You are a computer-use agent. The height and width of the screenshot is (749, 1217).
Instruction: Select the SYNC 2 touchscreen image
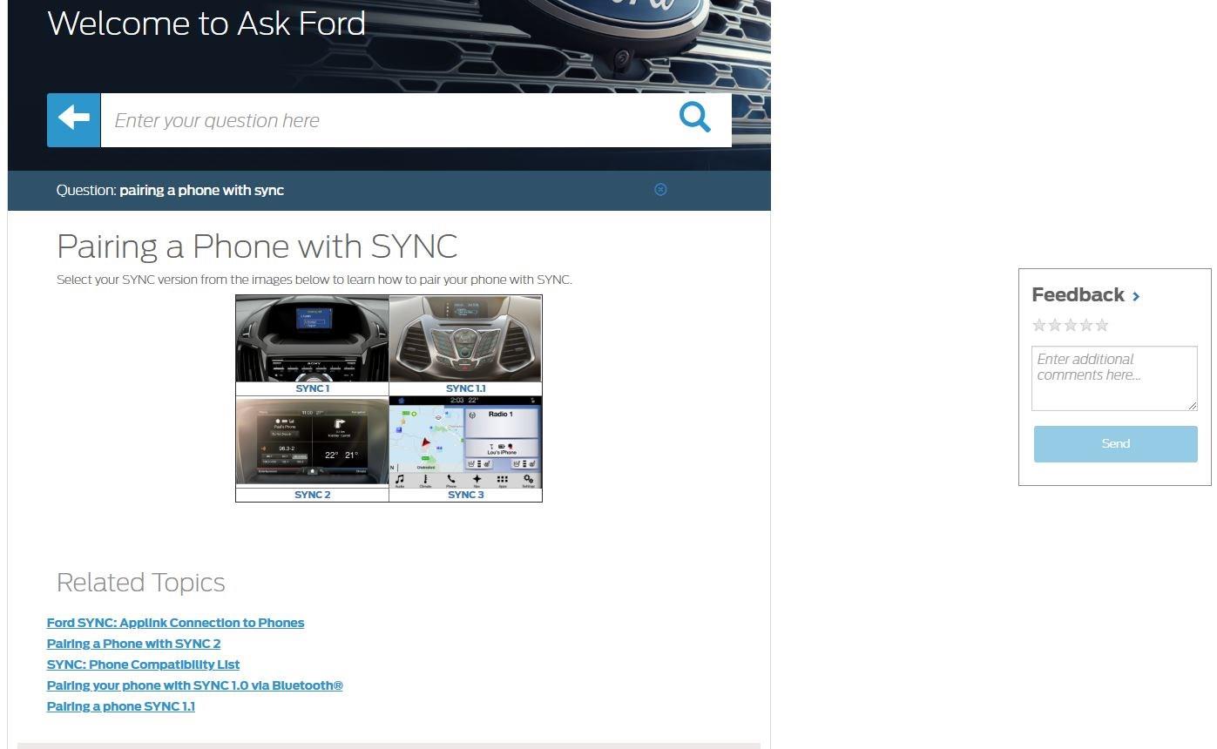pos(312,442)
